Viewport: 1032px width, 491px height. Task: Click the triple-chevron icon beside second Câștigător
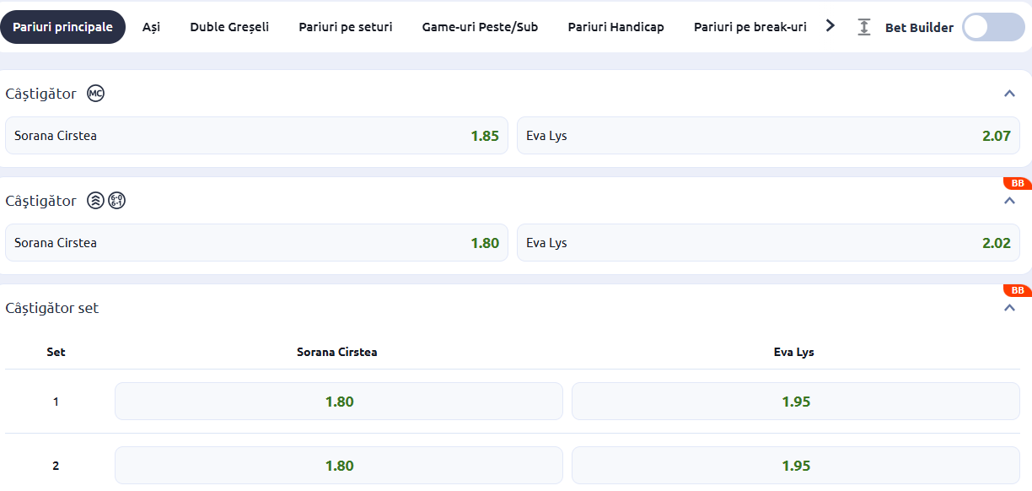tap(95, 201)
